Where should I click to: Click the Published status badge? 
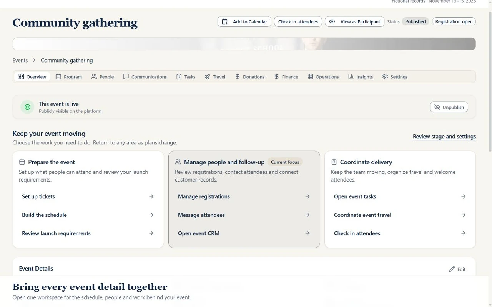coord(416,21)
